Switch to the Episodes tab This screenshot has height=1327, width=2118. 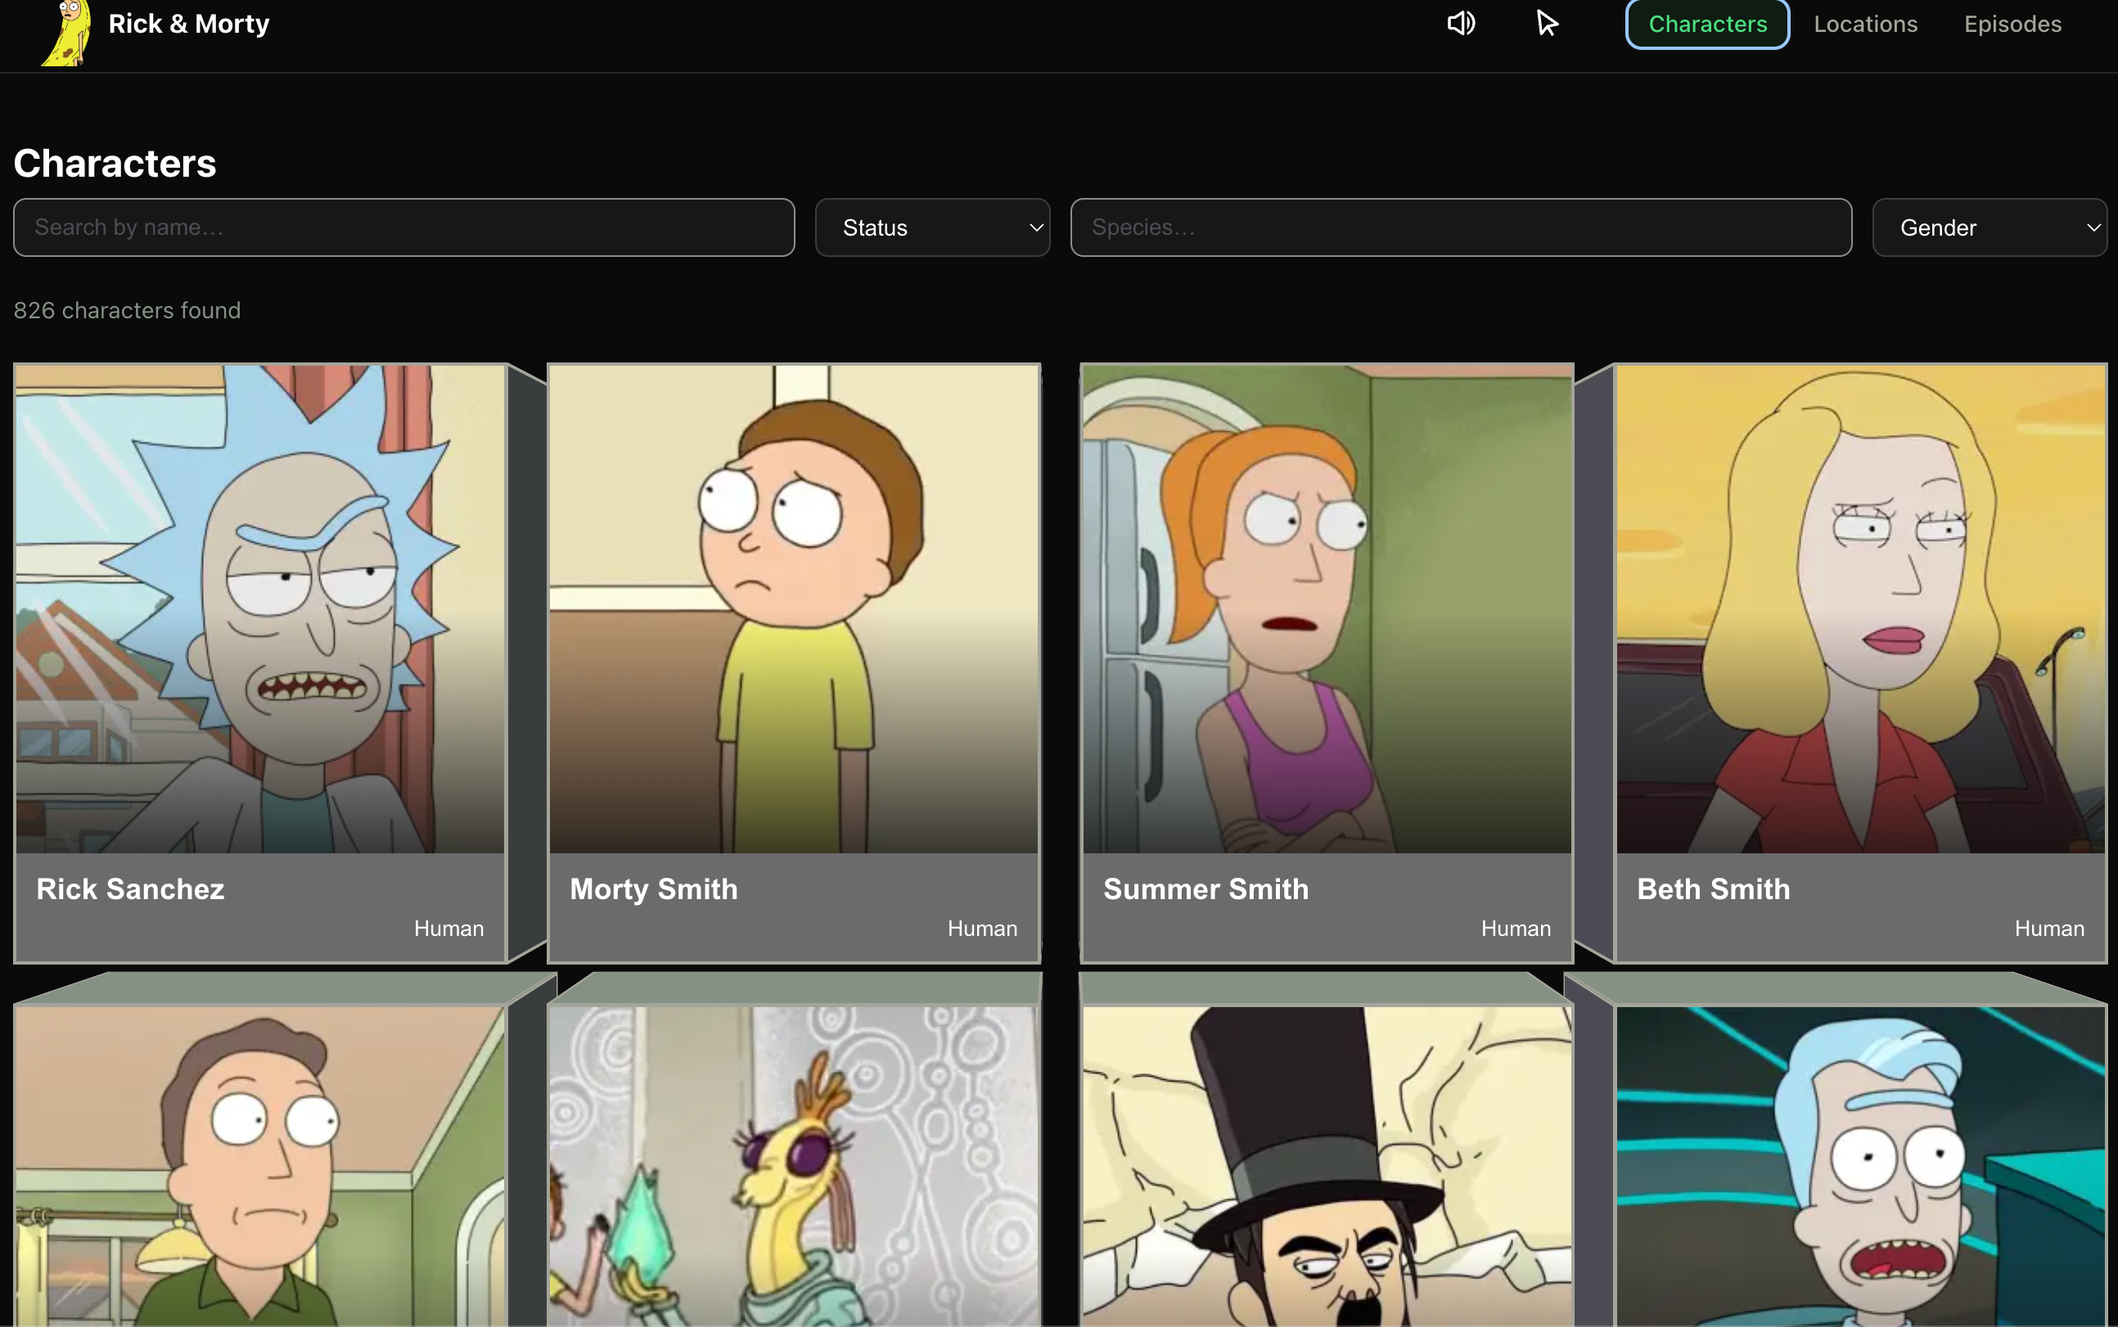click(x=2012, y=25)
